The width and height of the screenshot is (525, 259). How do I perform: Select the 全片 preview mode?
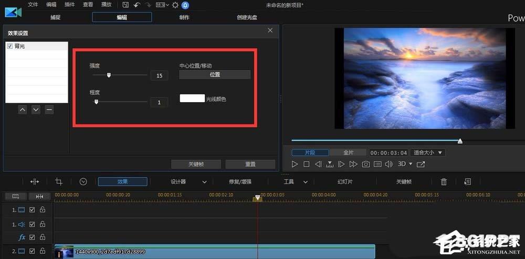tap(348, 153)
